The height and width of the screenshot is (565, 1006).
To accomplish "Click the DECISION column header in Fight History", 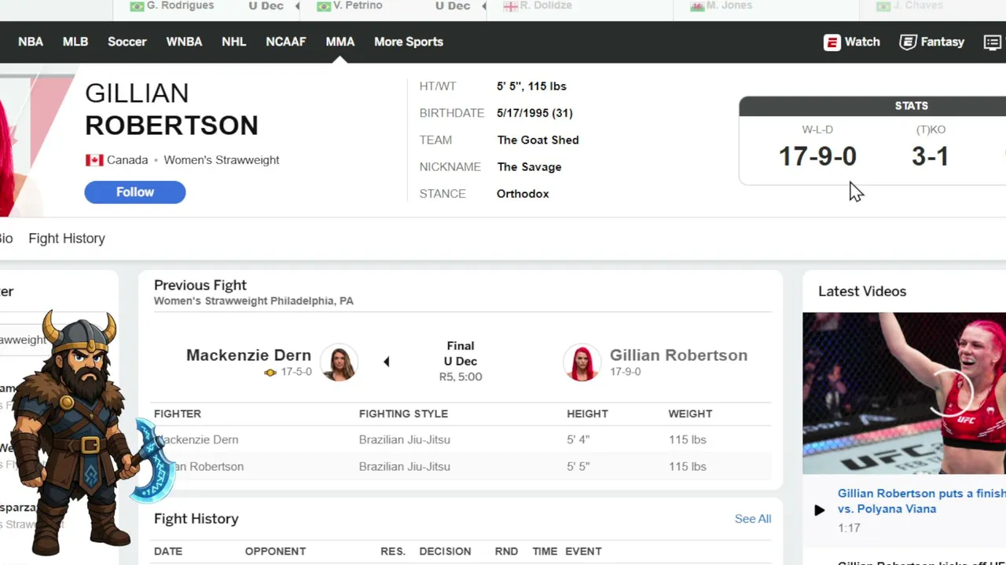I will click(x=445, y=552).
